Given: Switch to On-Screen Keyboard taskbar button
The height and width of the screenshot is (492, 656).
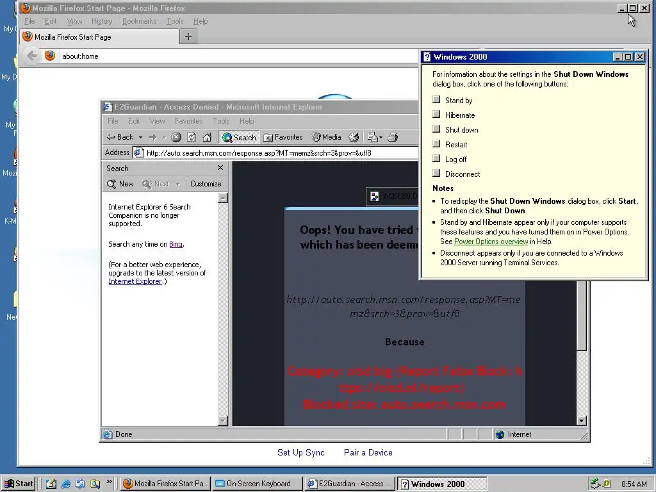Looking at the screenshot, I should click(x=257, y=484).
